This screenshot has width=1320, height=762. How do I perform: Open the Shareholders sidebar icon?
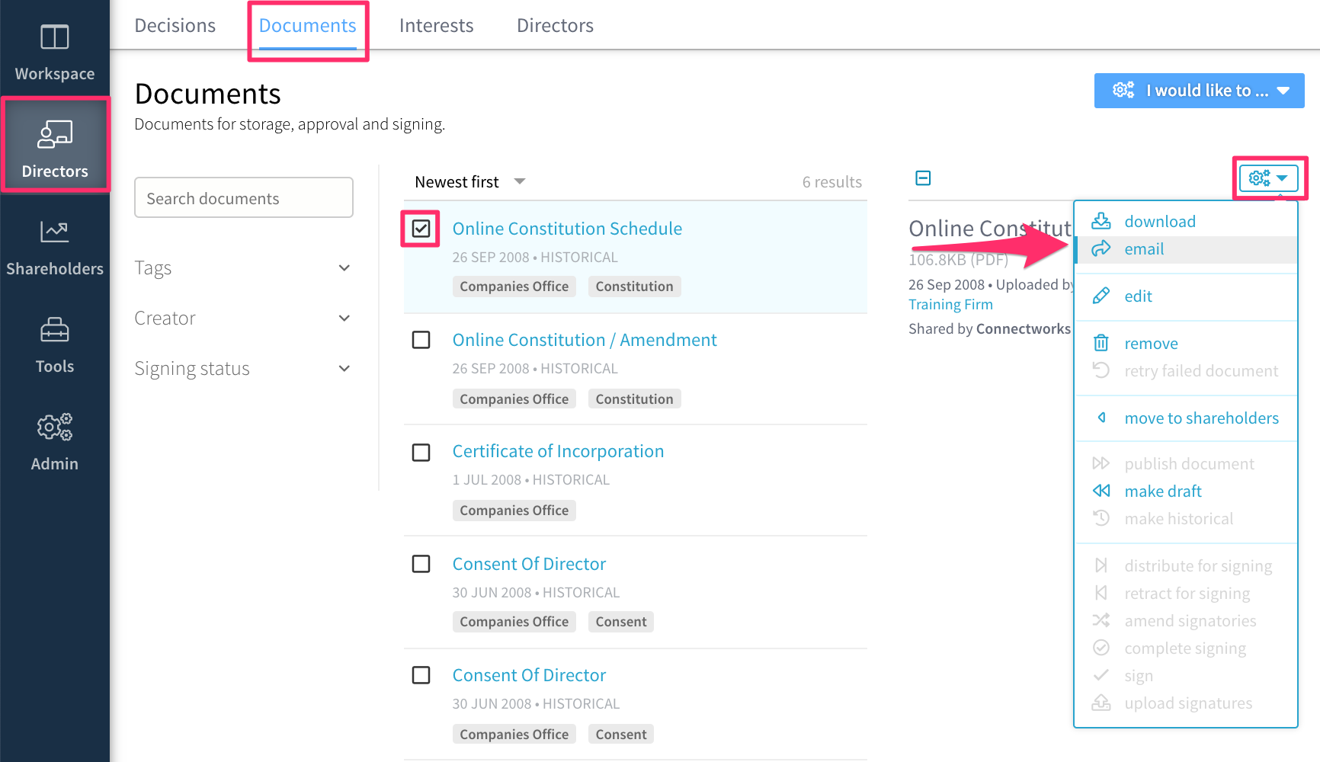(54, 232)
